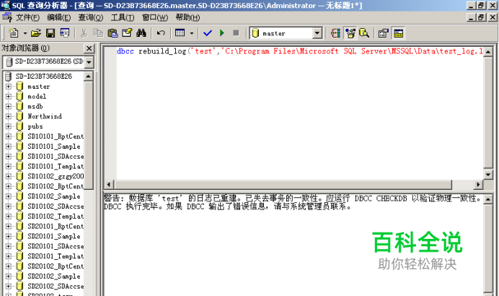
Task: Open the new query dropdown arrow
Action: (x=25, y=33)
